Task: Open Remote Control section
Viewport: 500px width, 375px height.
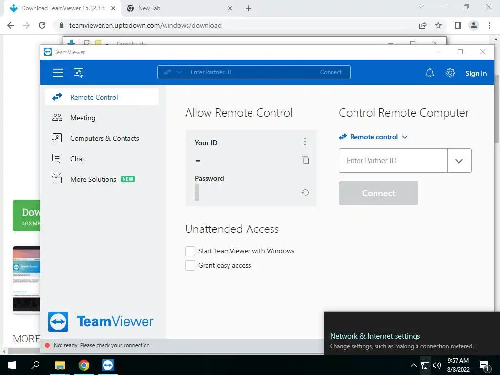Action: pos(102,97)
